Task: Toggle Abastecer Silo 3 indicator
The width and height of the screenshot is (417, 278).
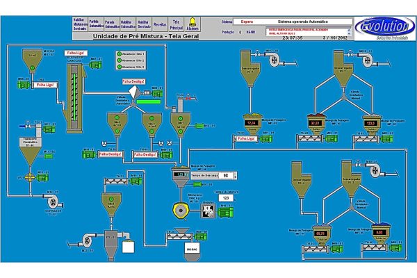Action: click(119, 67)
